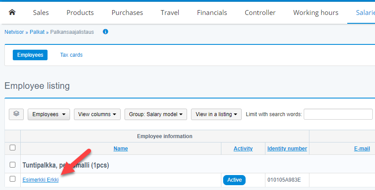
Task: Tick the Esimerkki Erkki row checkbox
Action: 12,179
